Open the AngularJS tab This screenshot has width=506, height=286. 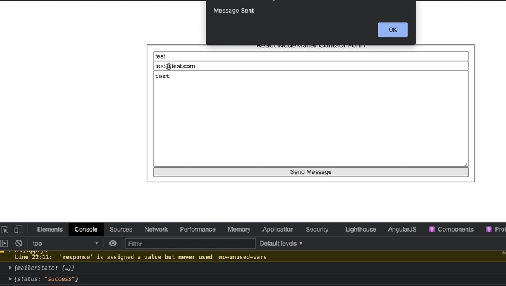[x=402, y=229]
